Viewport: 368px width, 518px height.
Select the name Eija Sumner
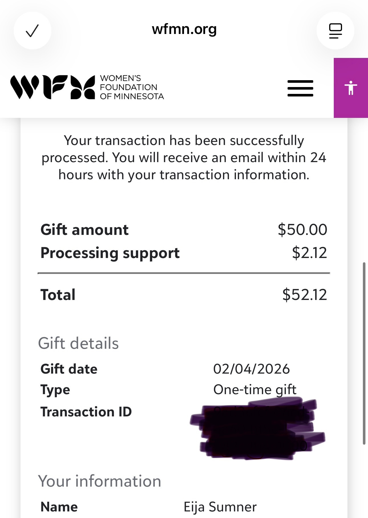(220, 507)
